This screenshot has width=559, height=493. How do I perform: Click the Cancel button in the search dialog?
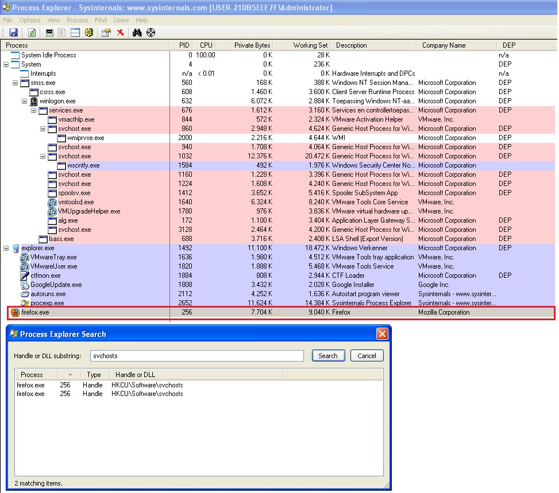point(367,356)
